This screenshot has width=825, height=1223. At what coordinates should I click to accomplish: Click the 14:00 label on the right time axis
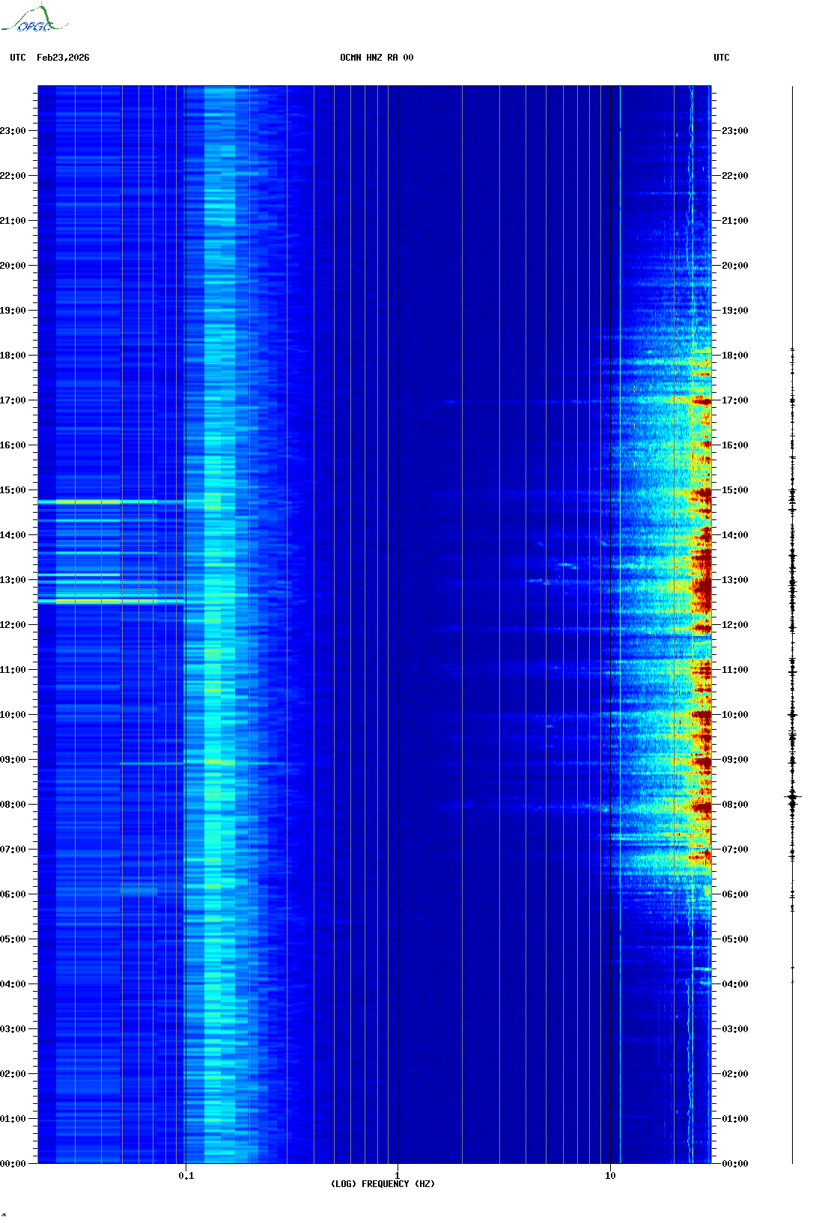click(x=734, y=535)
